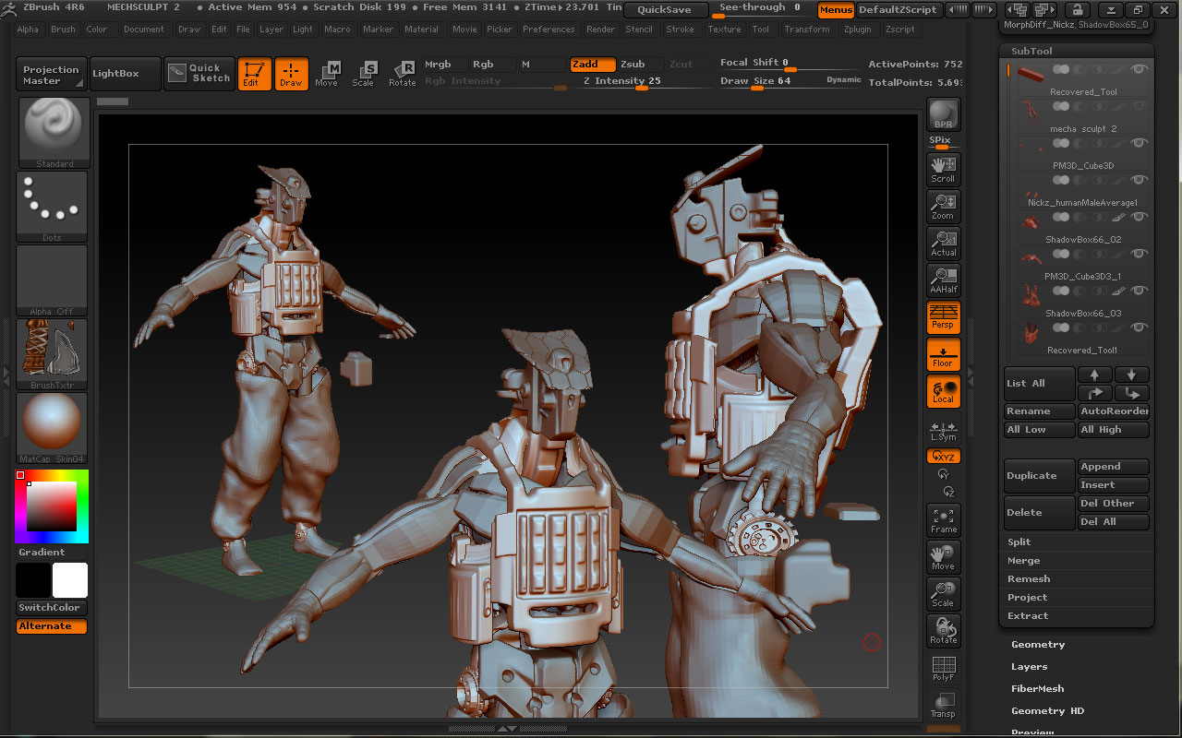Open the Preferences menu
Viewport: 1182px width, 738px height.
pyautogui.click(x=549, y=30)
